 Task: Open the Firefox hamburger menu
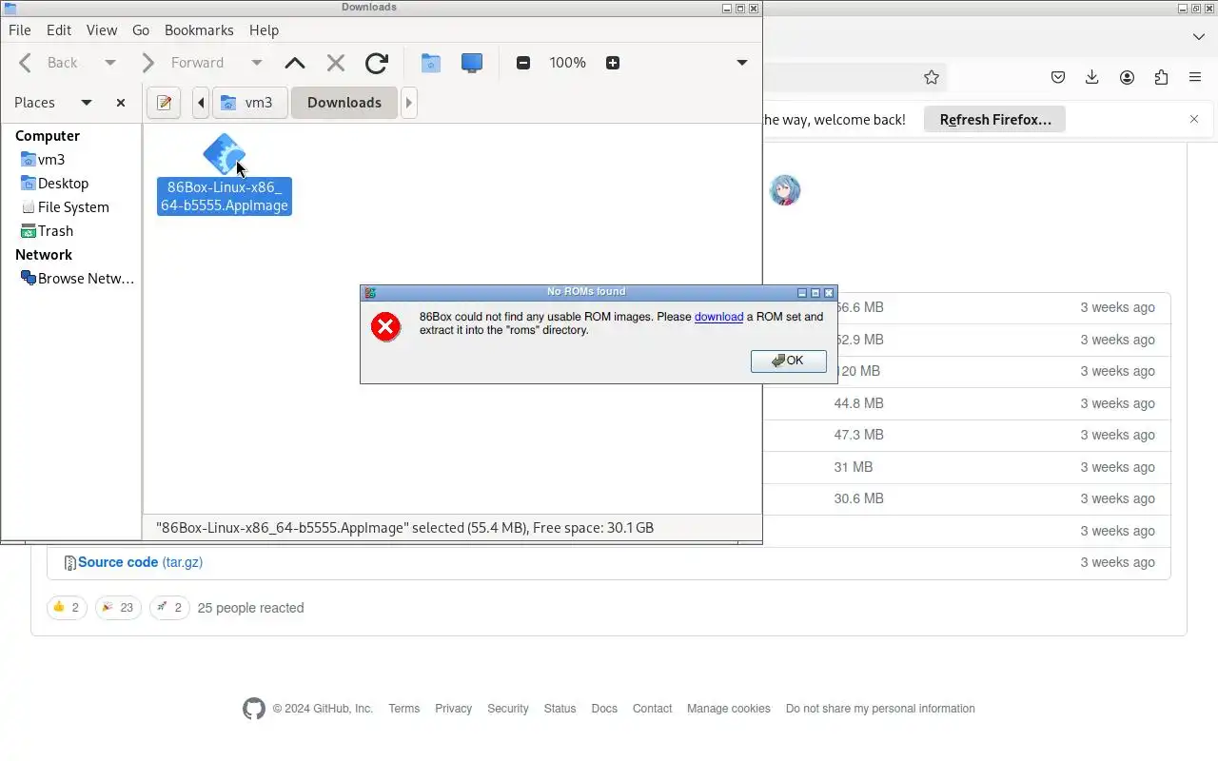[1195, 77]
